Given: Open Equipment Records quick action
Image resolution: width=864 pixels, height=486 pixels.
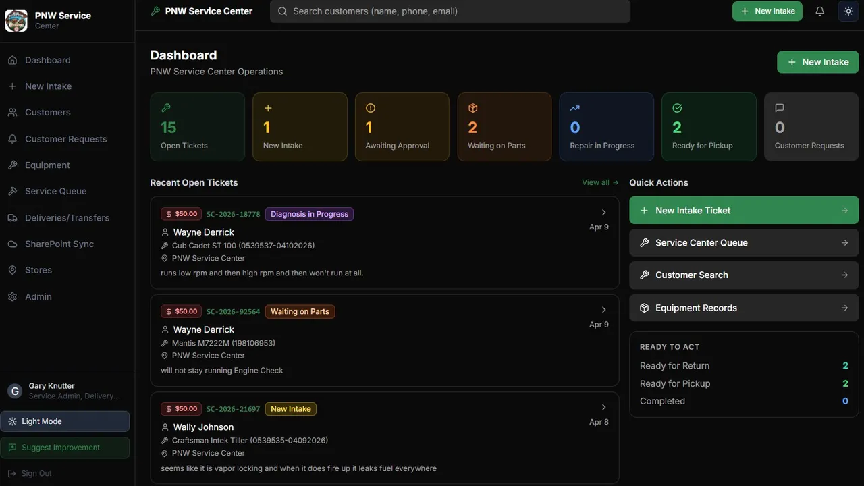Looking at the screenshot, I should 744,308.
